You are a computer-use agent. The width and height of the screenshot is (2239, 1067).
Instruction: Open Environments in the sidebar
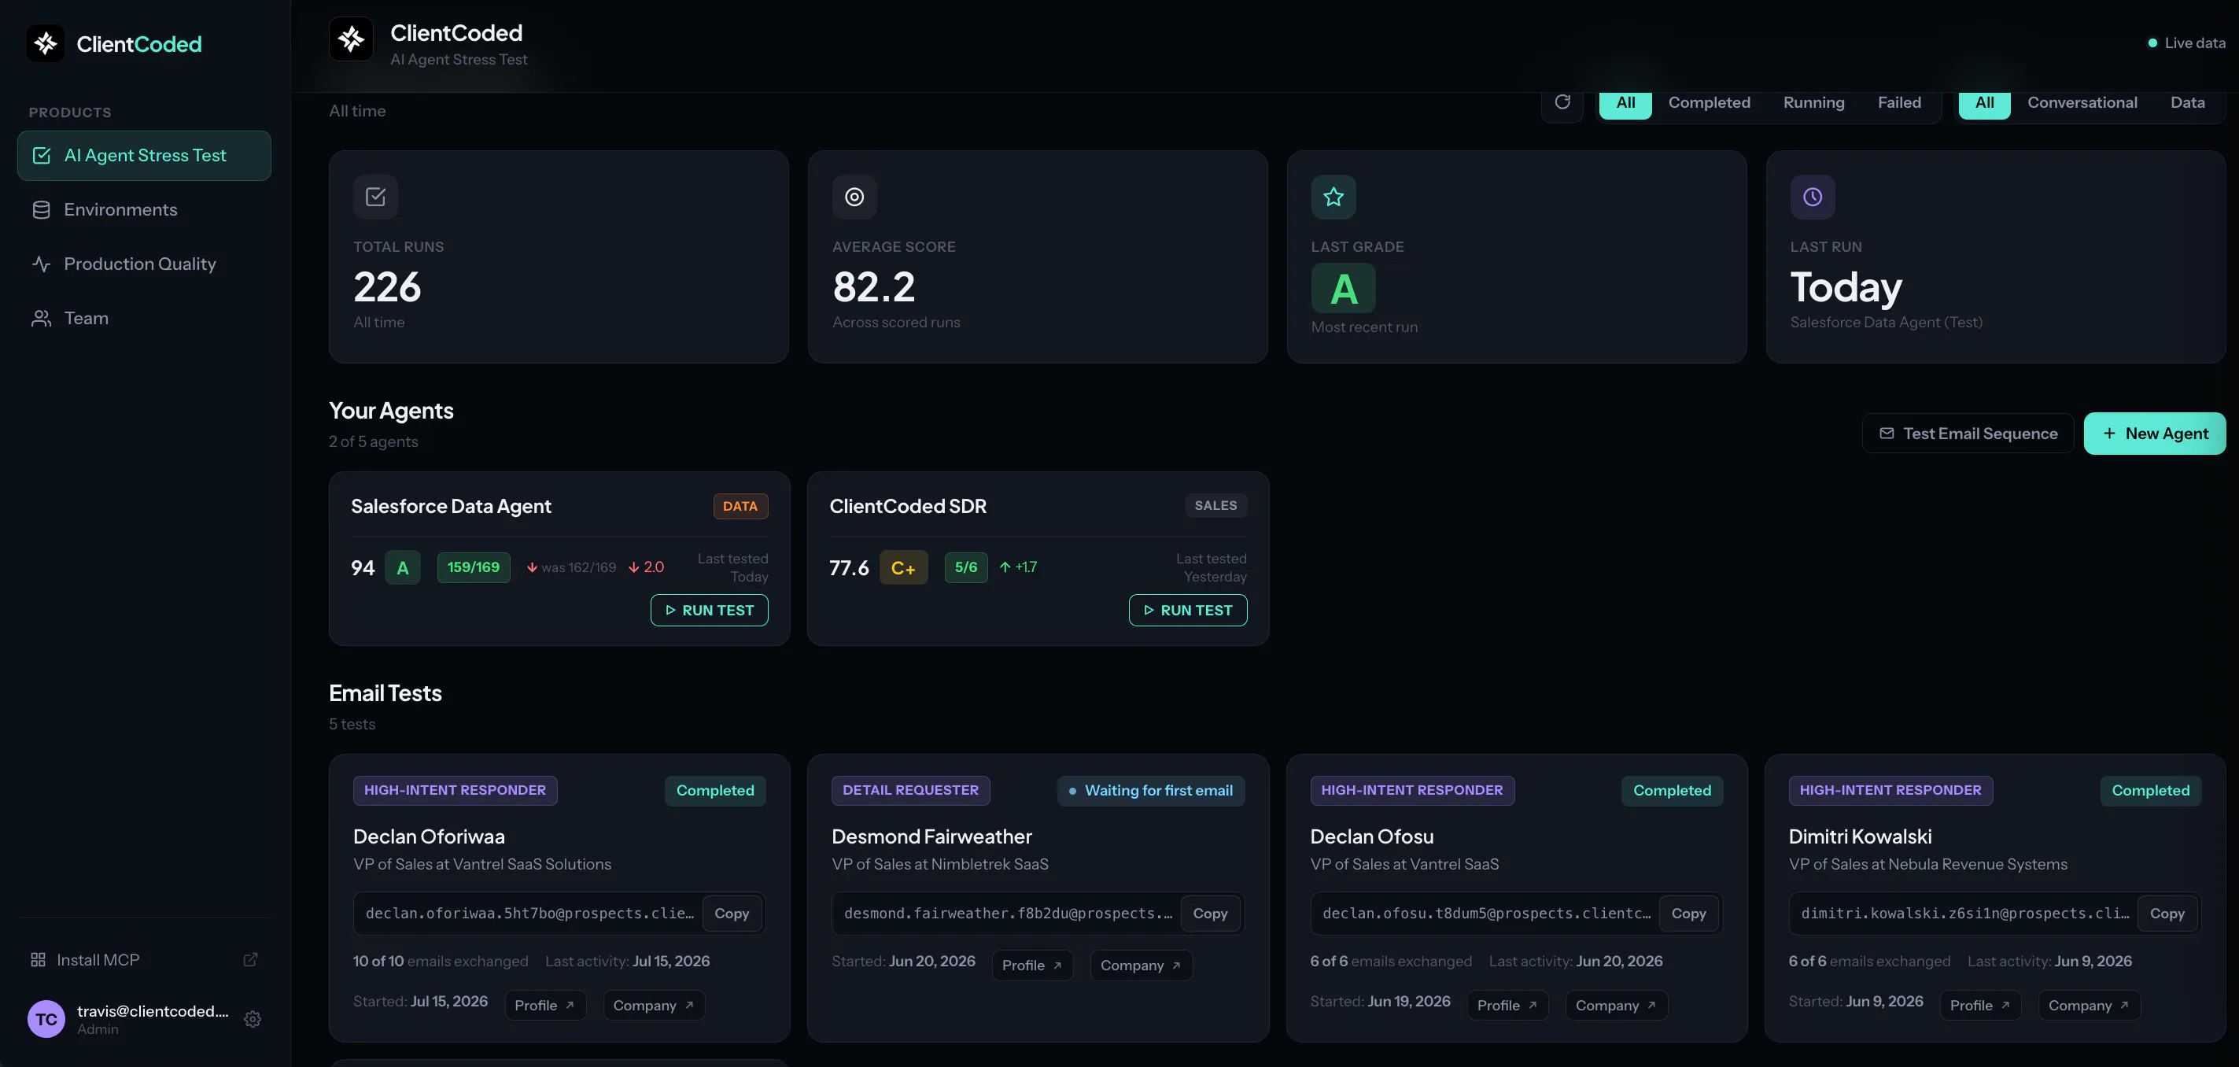click(144, 209)
